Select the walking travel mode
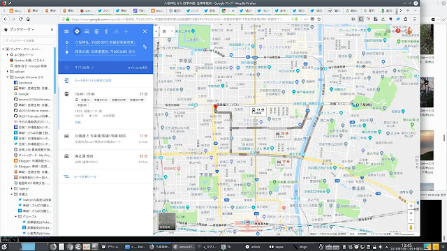The height and width of the screenshot is (251, 447). [x=106, y=31]
